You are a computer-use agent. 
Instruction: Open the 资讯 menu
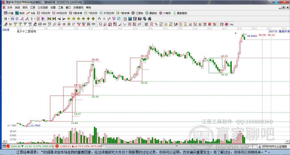coord(25,8)
